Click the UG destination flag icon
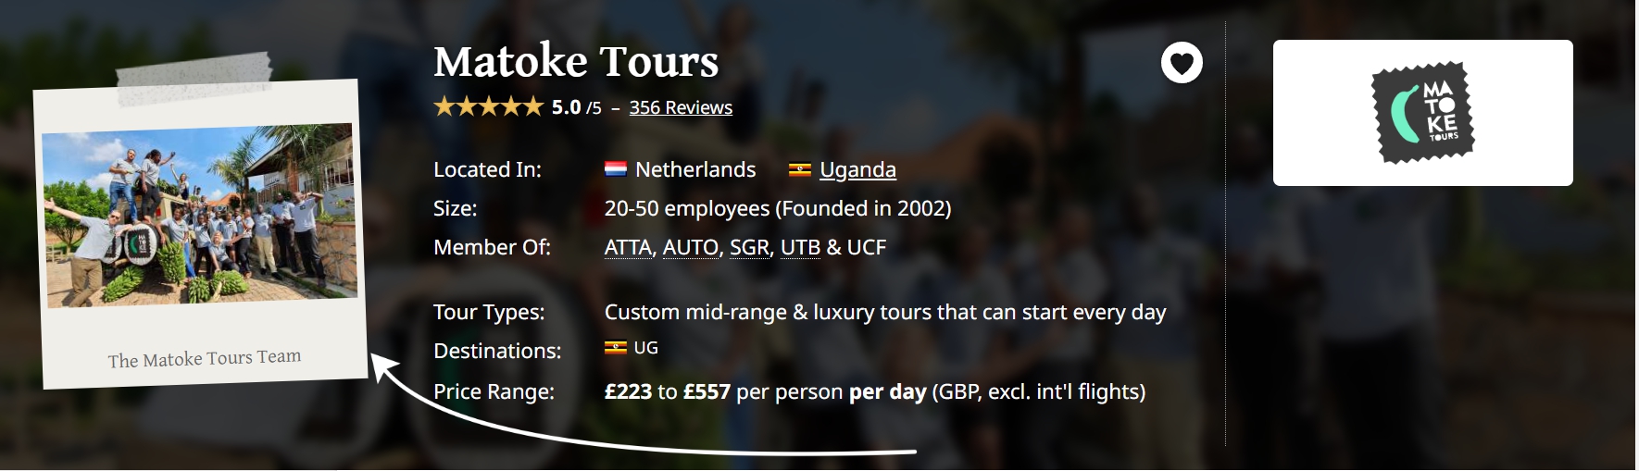This screenshot has height=471, width=1639. [615, 348]
